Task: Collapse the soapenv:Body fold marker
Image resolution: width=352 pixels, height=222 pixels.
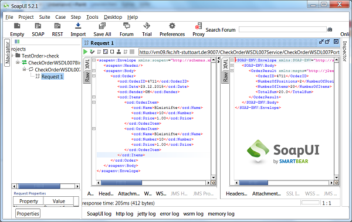Action: click(x=94, y=70)
